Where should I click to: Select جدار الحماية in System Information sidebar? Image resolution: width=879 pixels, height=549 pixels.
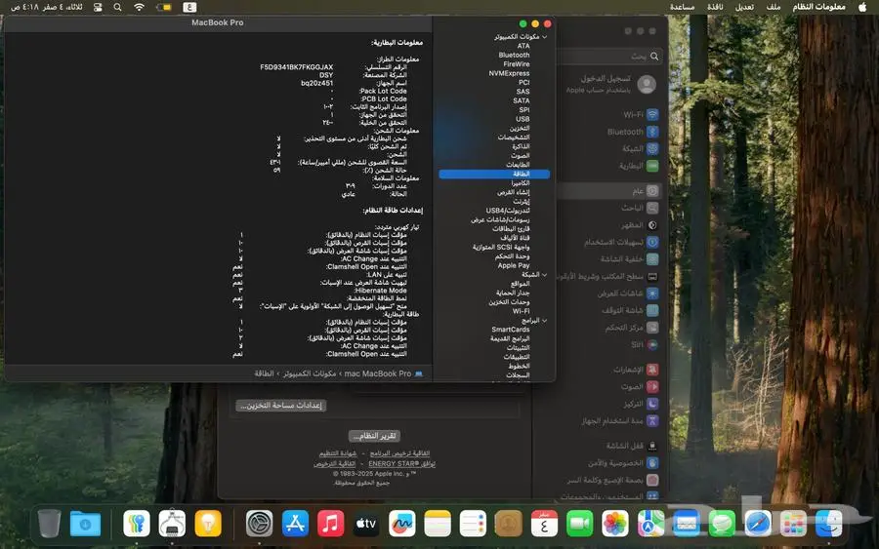pos(513,293)
